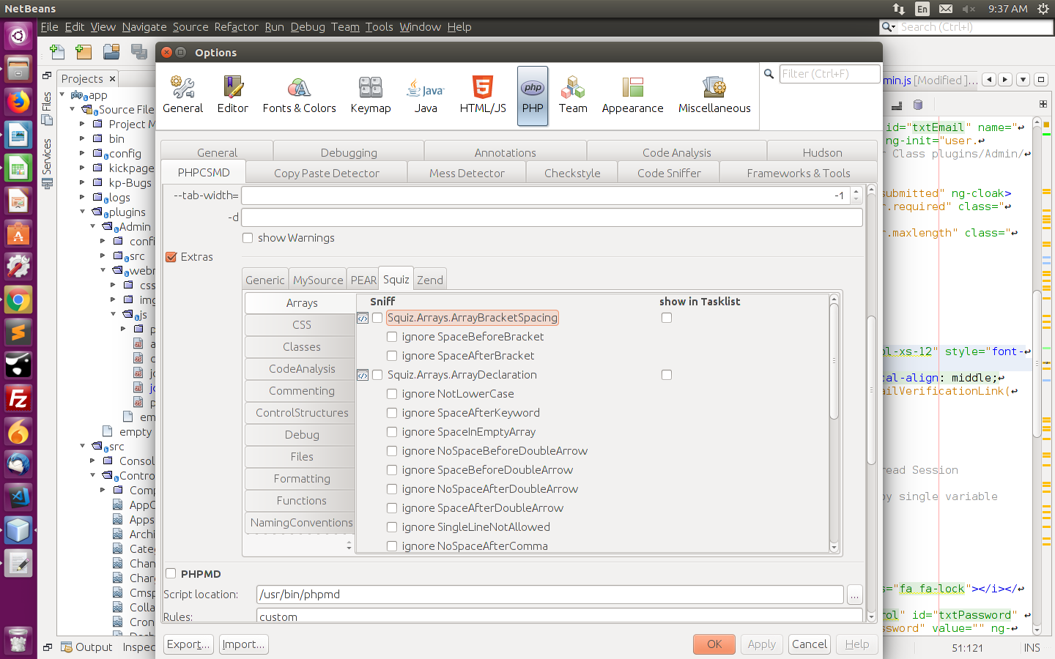Open the Ubuntu Software dock icon

tap(18, 234)
